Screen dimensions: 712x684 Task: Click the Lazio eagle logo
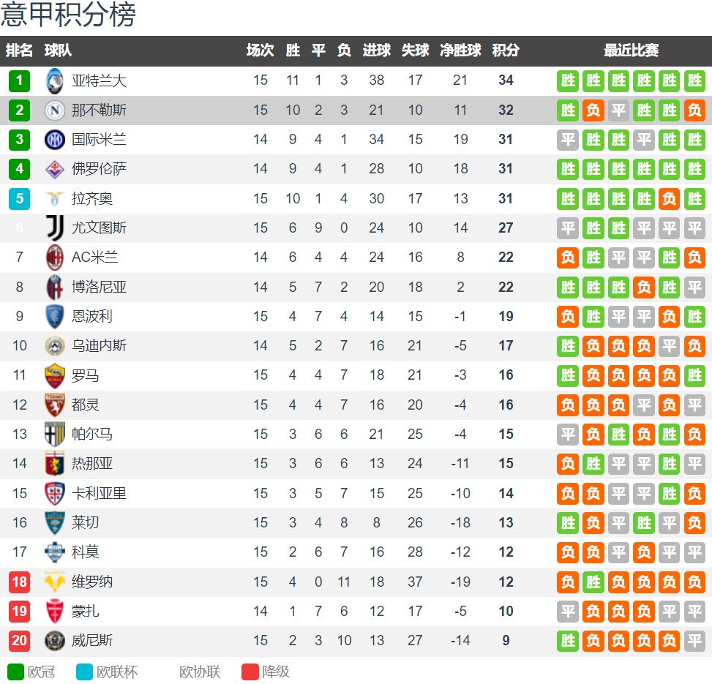point(55,199)
